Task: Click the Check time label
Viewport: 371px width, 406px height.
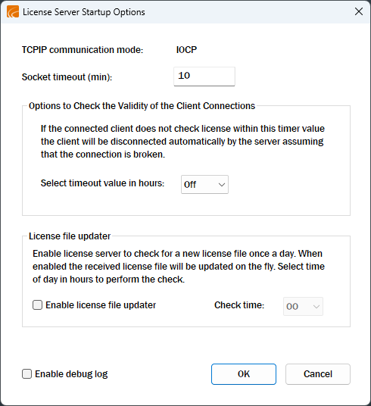Action: [x=239, y=305]
